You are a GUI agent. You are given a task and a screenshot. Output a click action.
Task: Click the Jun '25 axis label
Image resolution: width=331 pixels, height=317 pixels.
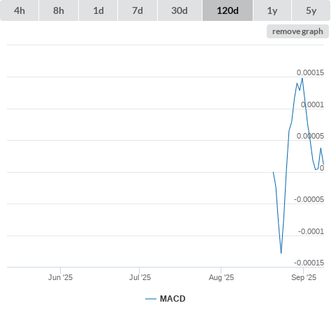coord(60,277)
